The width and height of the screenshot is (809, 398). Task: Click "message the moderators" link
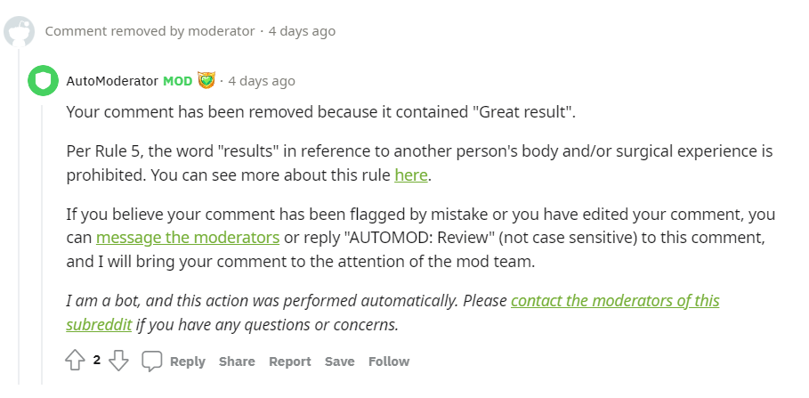point(188,237)
